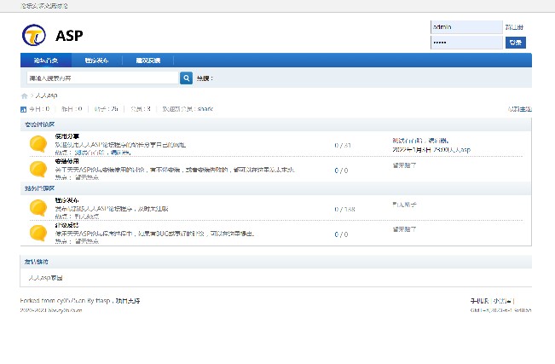
Task: Click the password field with dots
Action: (466, 43)
